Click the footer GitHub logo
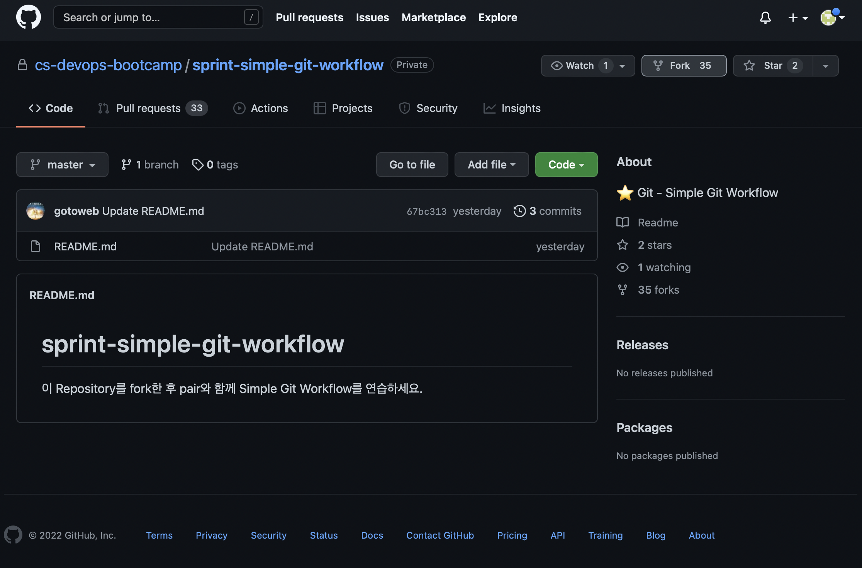This screenshot has width=862, height=568. [13, 535]
